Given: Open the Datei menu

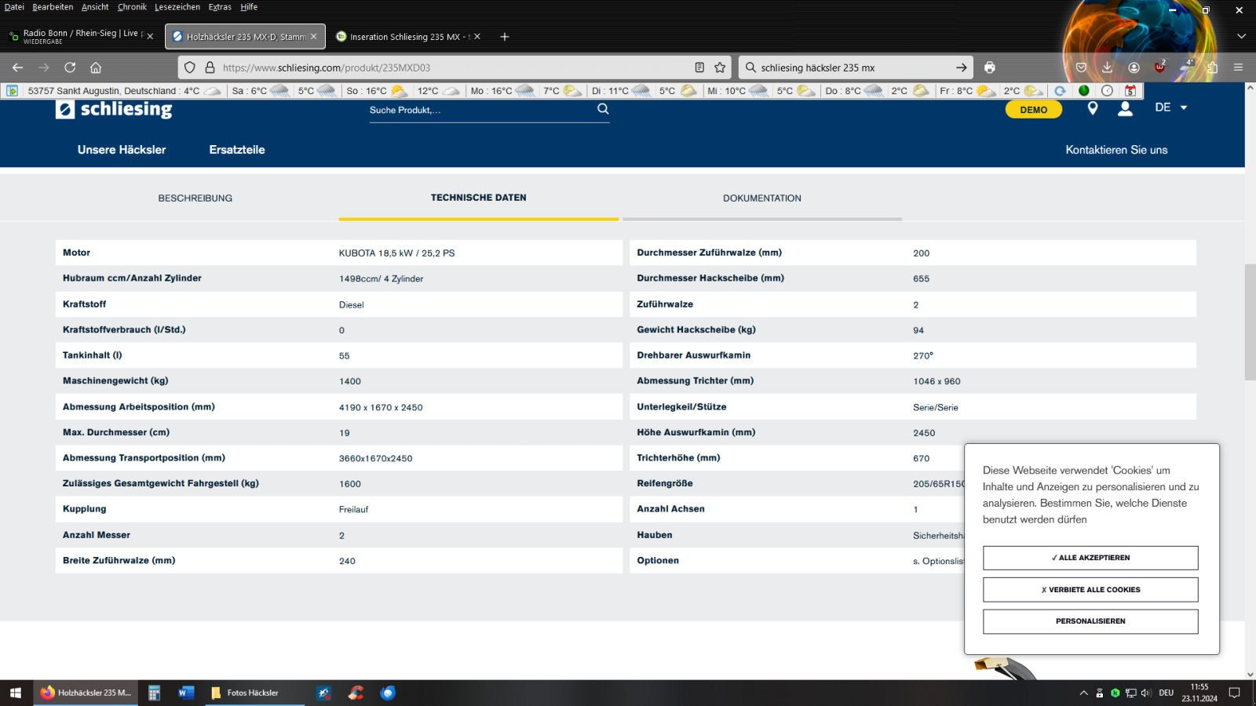Looking at the screenshot, I should [14, 7].
